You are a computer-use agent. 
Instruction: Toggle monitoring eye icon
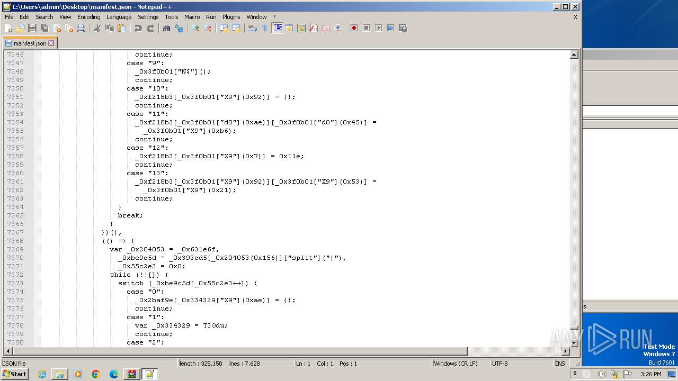338,28
